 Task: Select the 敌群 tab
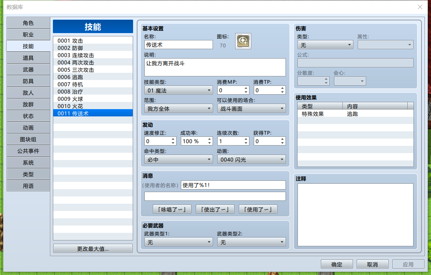coord(28,104)
